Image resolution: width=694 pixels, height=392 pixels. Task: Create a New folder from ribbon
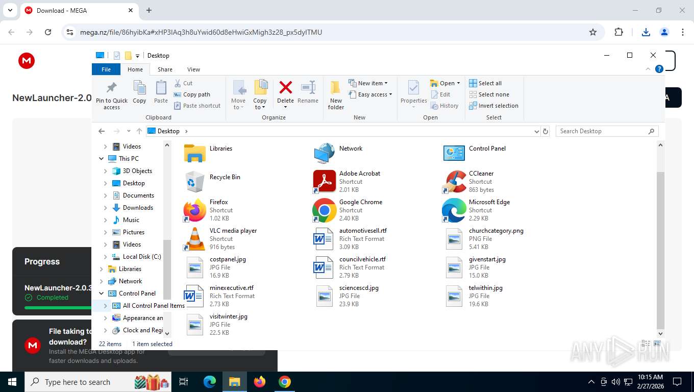pyautogui.click(x=336, y=95)
